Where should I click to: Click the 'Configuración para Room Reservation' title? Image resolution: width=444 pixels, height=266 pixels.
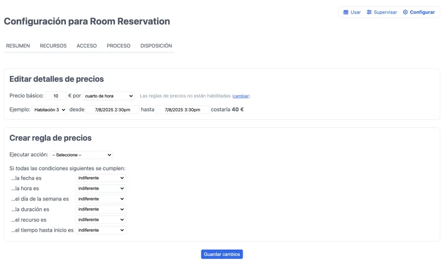coord(87,21)
